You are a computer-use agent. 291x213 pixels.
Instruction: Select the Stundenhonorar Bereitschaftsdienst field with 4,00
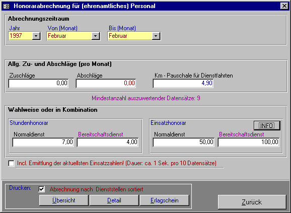[108, 143]
